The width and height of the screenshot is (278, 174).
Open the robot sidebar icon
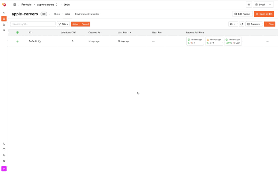(4, 25)
